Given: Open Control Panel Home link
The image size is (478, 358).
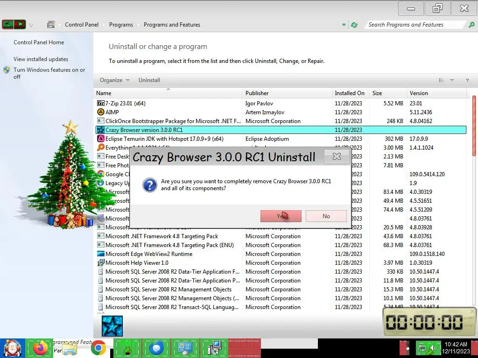Looking at the screenshot, I should [39, 42].
